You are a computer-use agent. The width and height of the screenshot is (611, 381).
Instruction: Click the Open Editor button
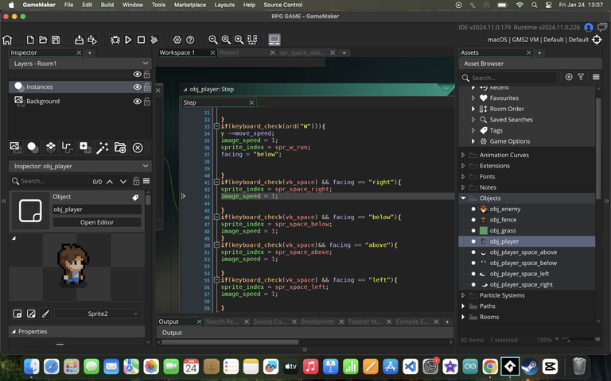pyautogui.click(x=96, y=222)
